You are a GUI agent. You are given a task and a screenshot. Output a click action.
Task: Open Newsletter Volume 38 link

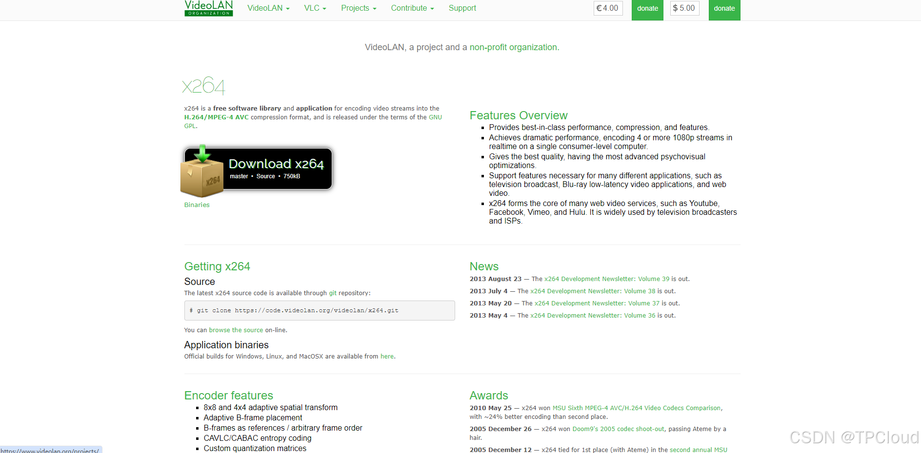tap(593, 291)
